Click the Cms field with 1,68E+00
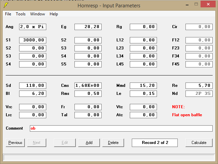This screenshot has width=218, height=164. point(88,86)
